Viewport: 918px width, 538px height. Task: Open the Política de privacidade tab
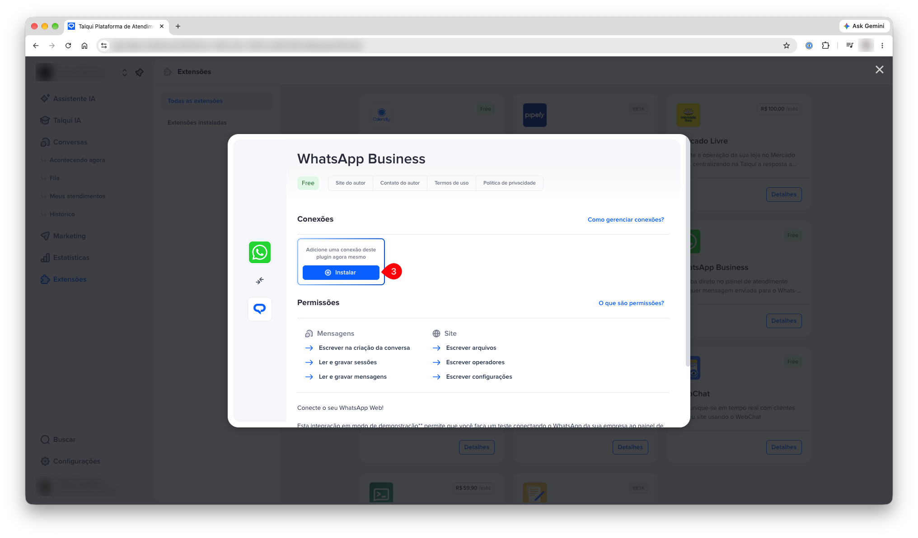[509, 183]
